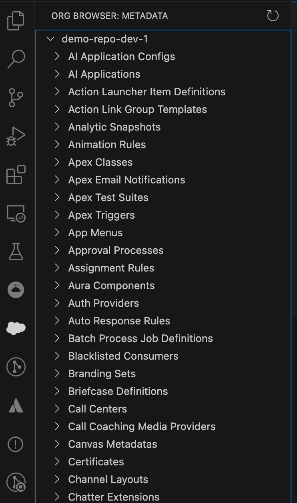Select Action Launcher Item Definitions row

tap(163, 92)
